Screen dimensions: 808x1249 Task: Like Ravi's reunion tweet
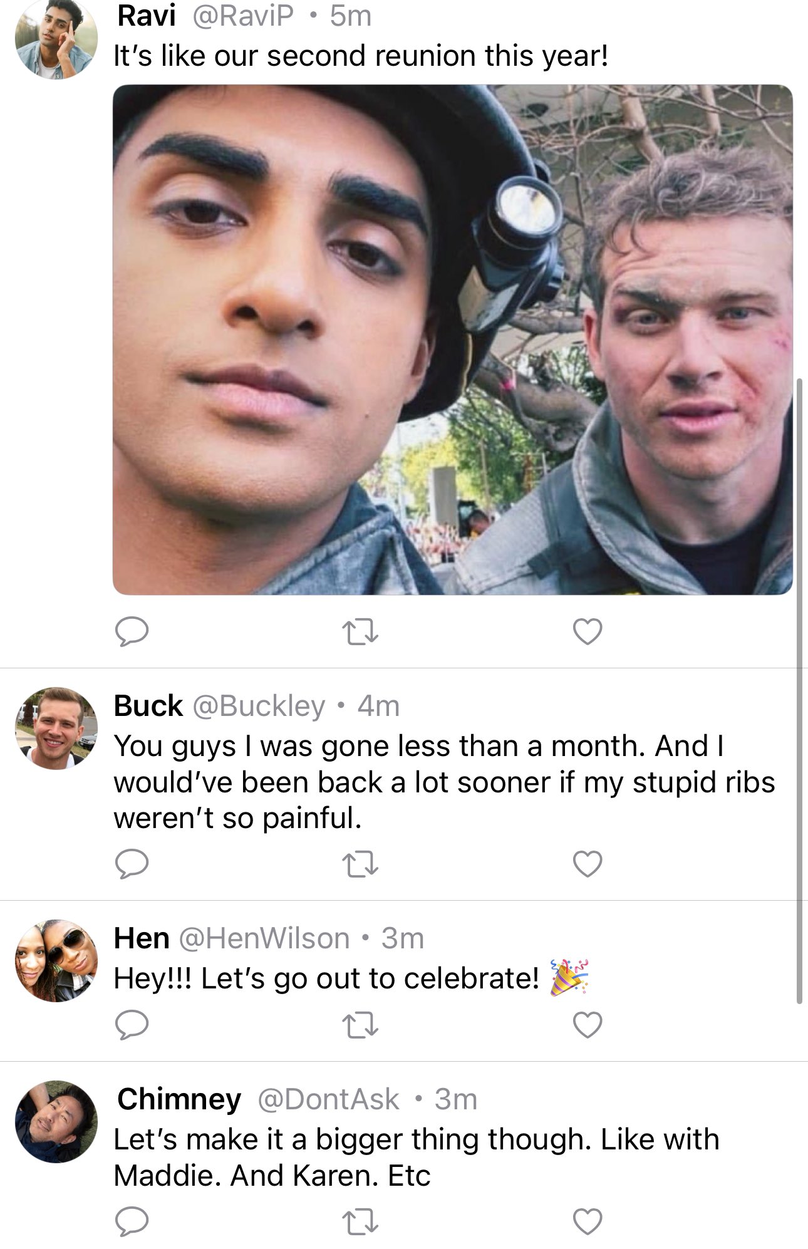click(588, 631)
